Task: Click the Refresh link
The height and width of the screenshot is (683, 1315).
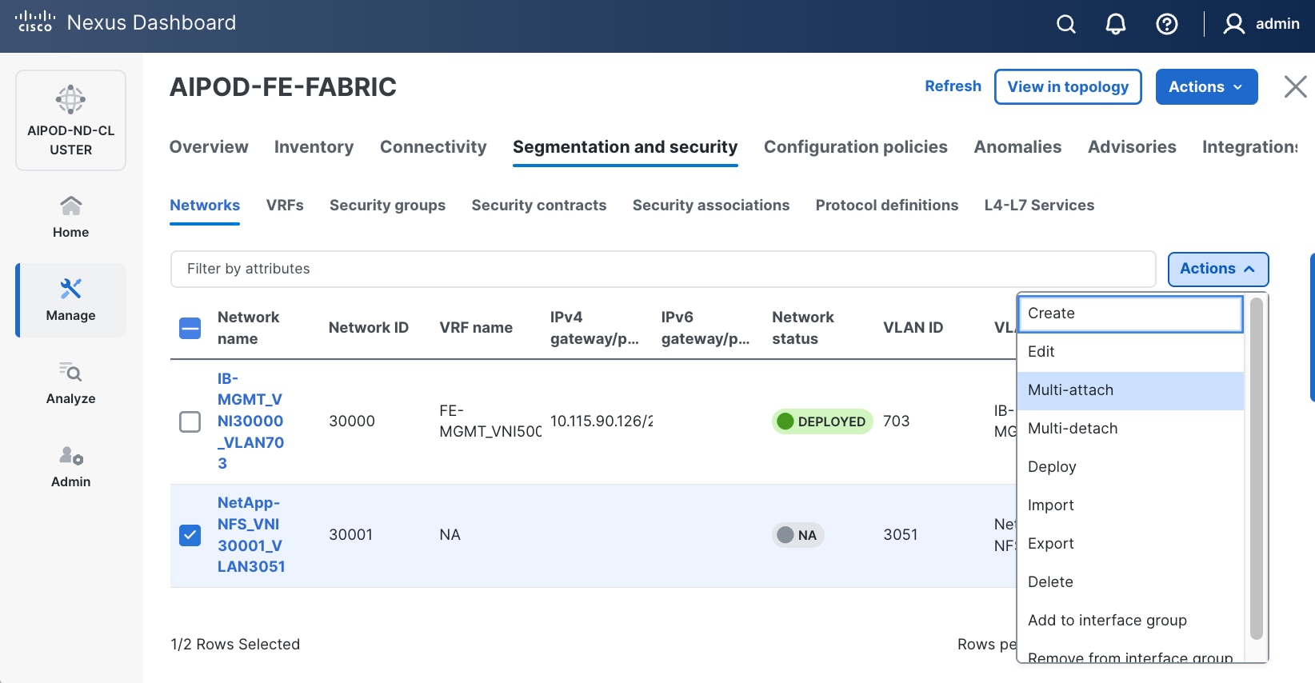Action: pos(953,86)
